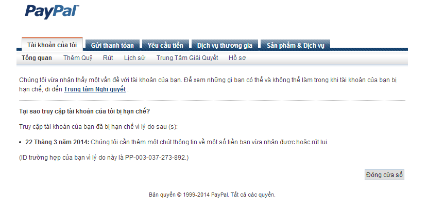Click the bold date 22 Tháng 3 năm 2014
Screen dimensions: 427x212
(57, 142)
